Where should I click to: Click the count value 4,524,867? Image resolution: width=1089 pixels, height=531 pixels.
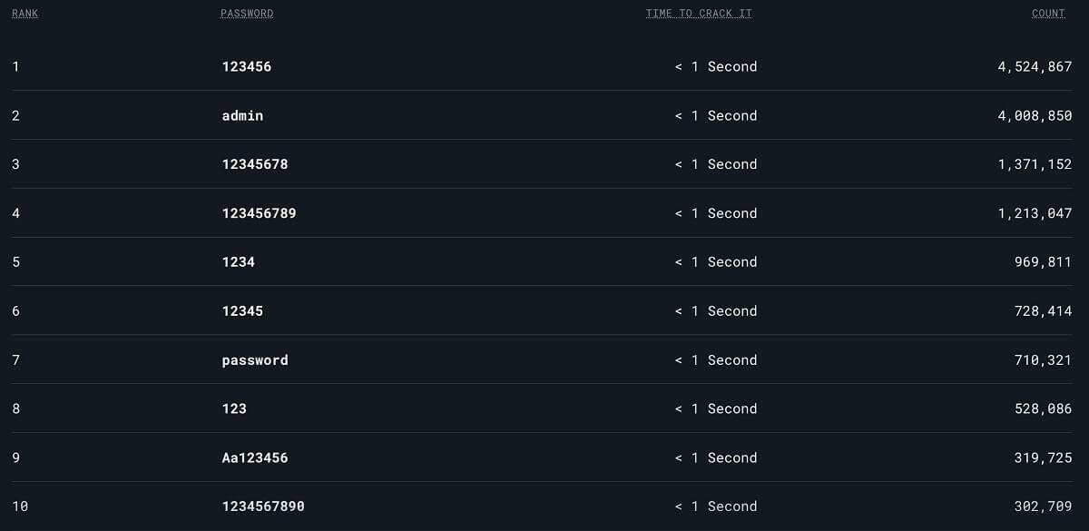click(x=1035, y=66)
